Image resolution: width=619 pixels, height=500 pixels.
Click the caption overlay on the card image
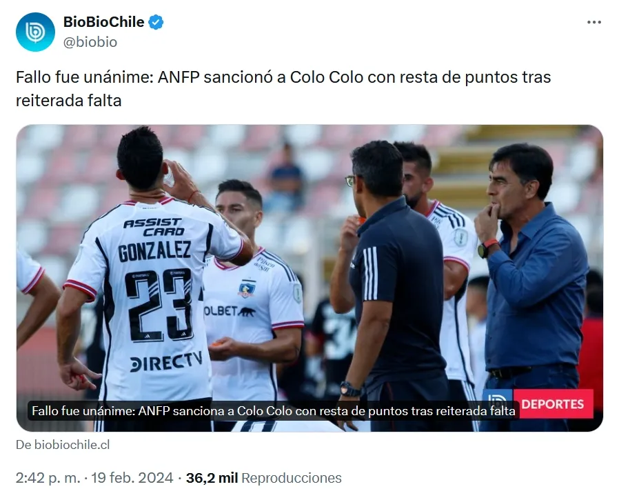[x=274, y=411]
